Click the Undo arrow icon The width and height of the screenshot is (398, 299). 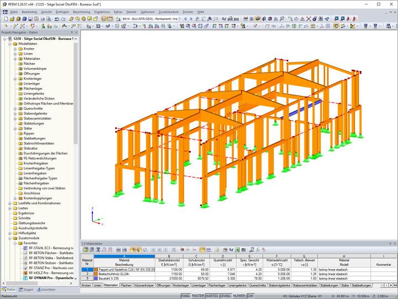(x=57, y=19)
